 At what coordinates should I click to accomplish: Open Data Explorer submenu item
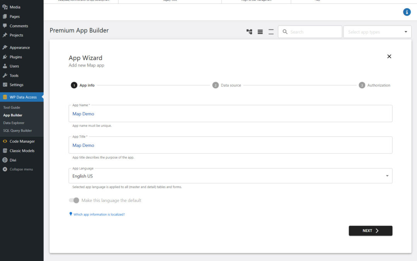(14, 123)
